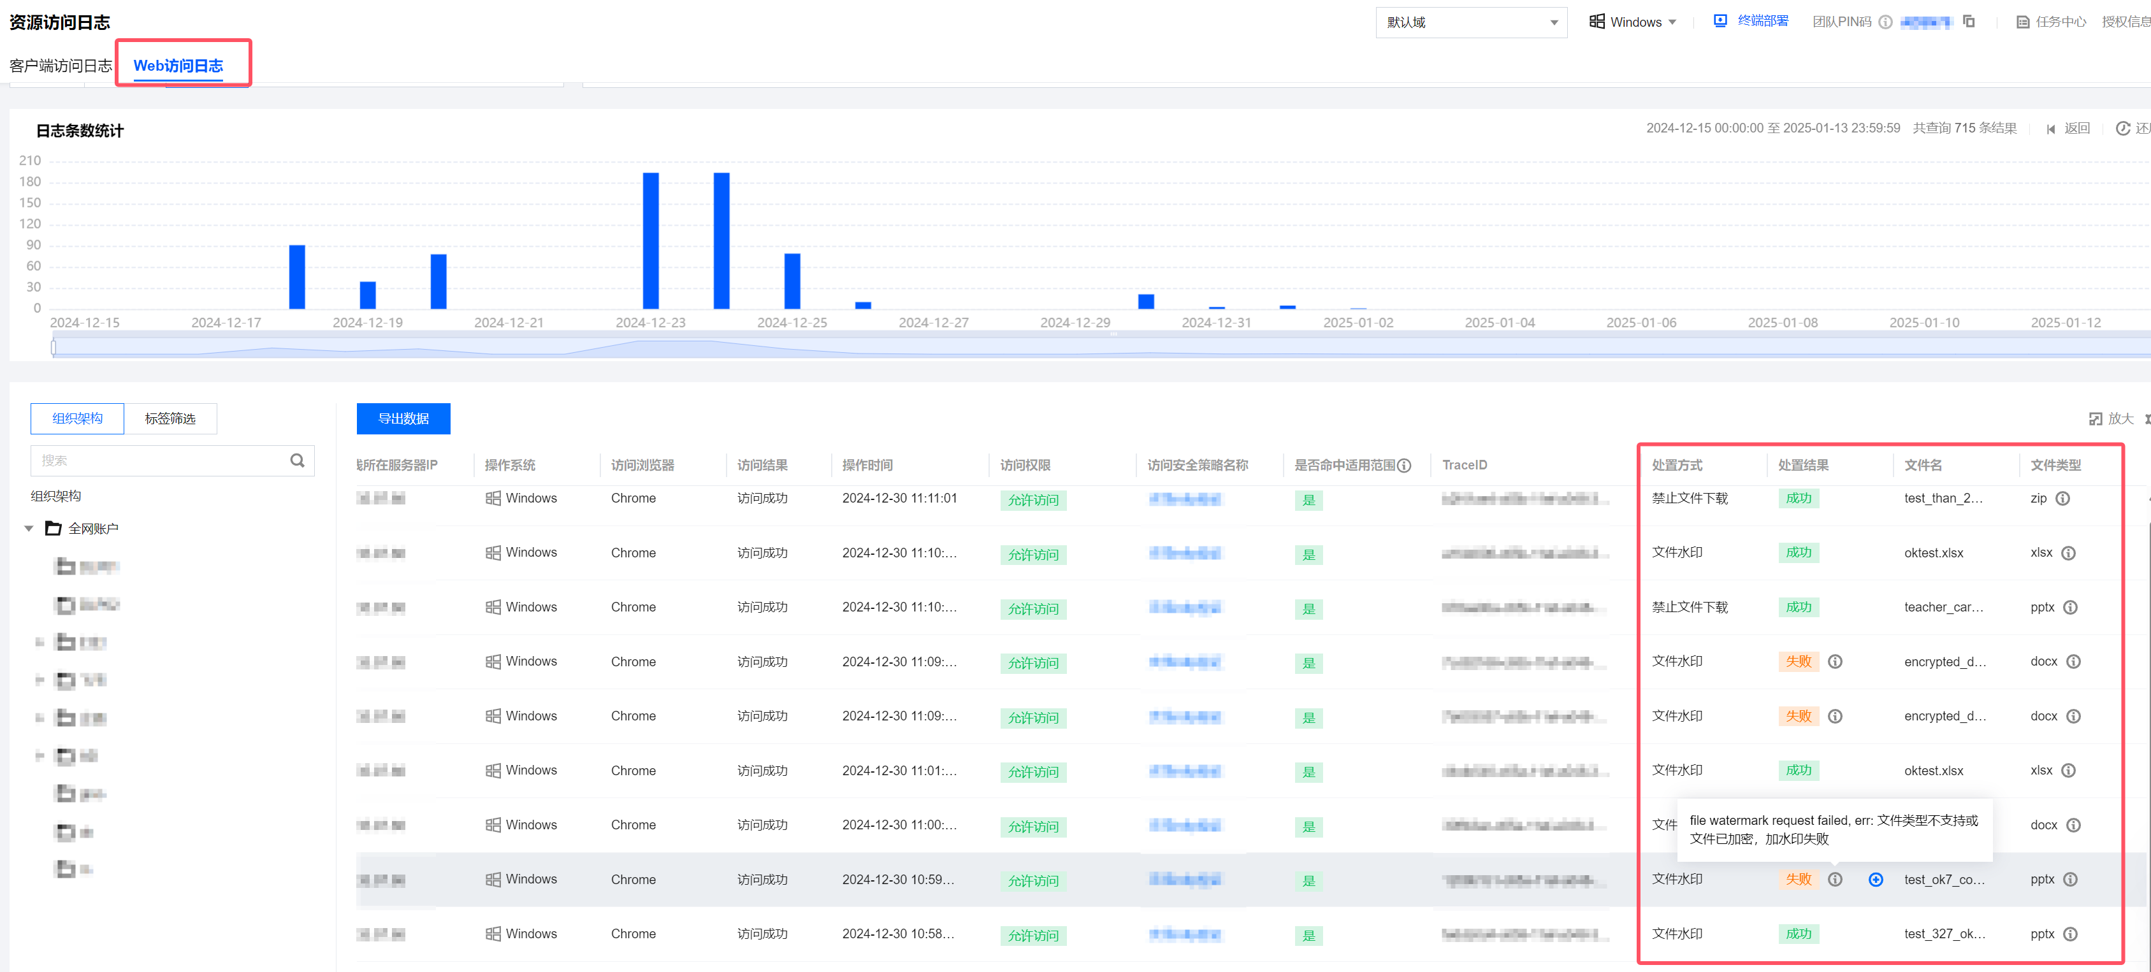Click info icon beside oktest.xlsx 11:10 xlsx type
The width and height of the screenshot is (2151, 972).
[x=2068, y=552]
